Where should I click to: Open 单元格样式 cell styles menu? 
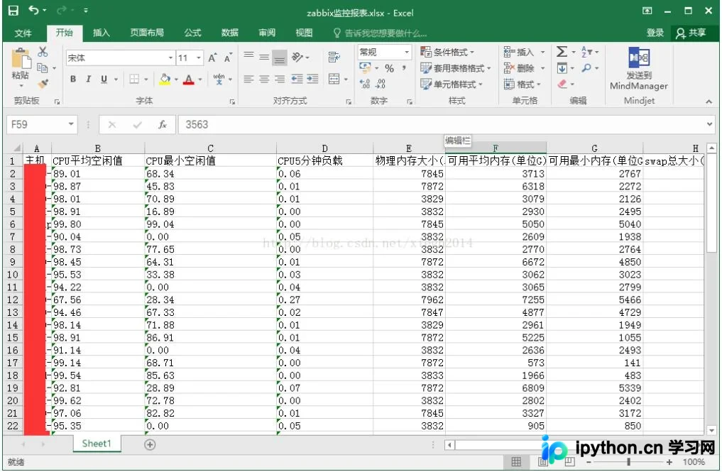click(452, 84)
